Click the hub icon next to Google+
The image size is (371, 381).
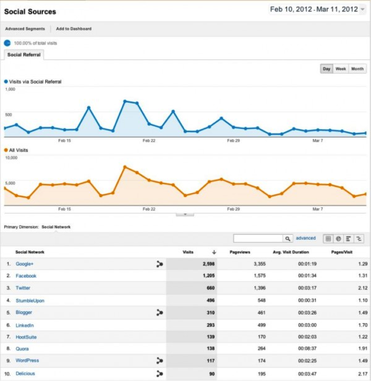pos(160,264)
